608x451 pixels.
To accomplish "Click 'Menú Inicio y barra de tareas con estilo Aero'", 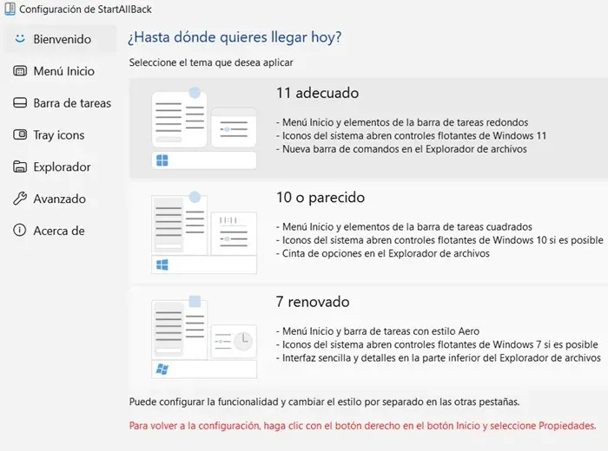I will coord(378,331).
